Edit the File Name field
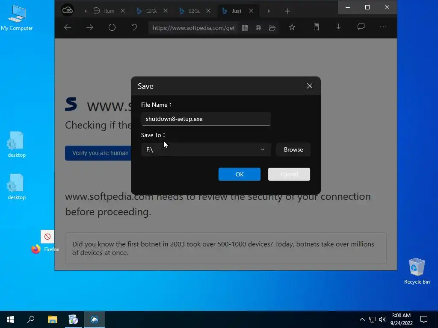The width and height of the screenshot is (438, 328). click(x=206, y=119)
